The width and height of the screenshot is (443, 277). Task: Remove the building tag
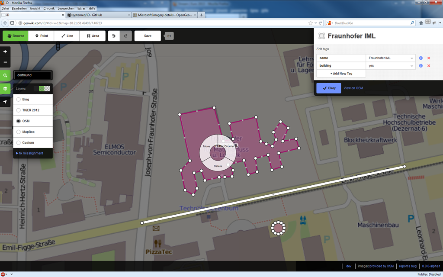429,66
